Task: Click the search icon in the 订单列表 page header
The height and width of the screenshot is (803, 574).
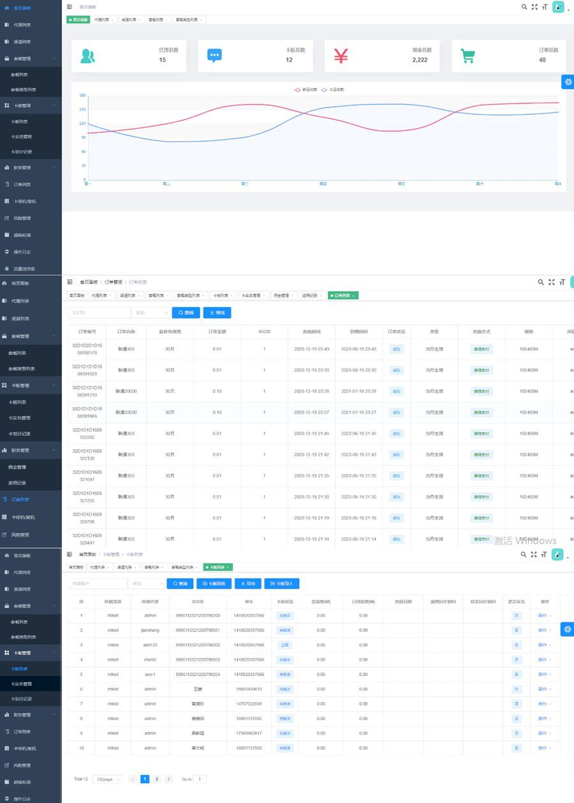Action: [x=541, y=282]
